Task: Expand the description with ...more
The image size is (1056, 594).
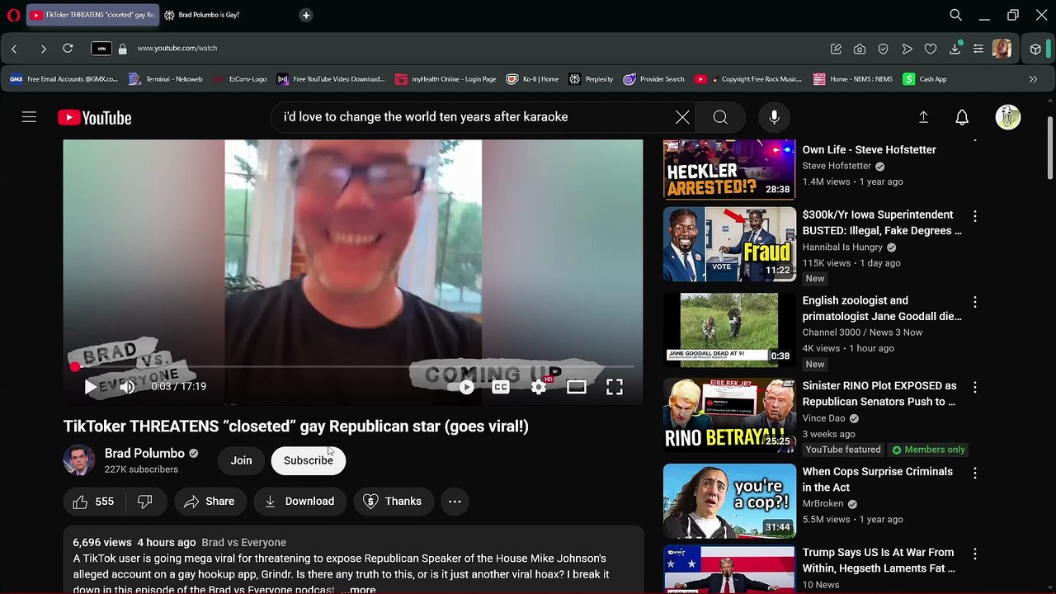Action: (x=358, y=589)
